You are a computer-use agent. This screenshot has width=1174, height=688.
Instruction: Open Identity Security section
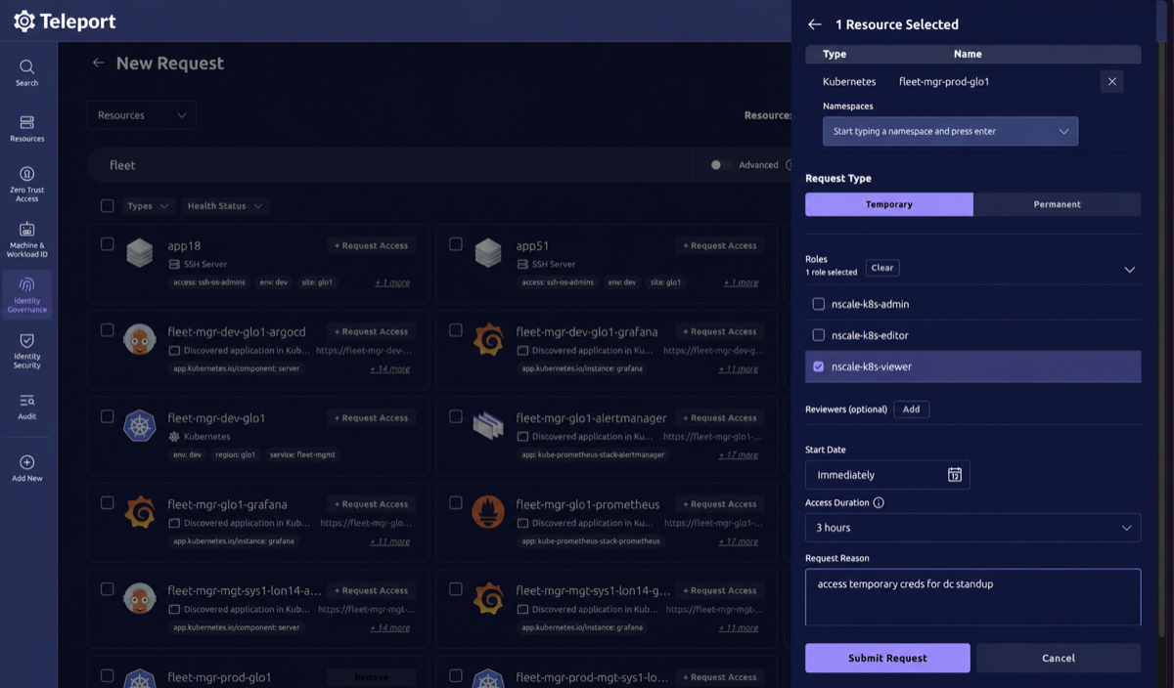tap(27, 350)
